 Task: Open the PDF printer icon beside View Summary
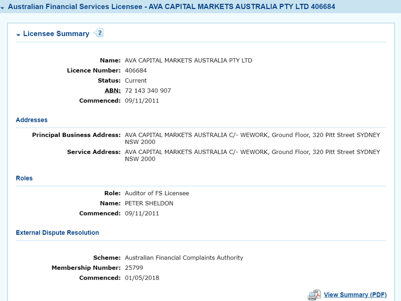pos(314,295)
